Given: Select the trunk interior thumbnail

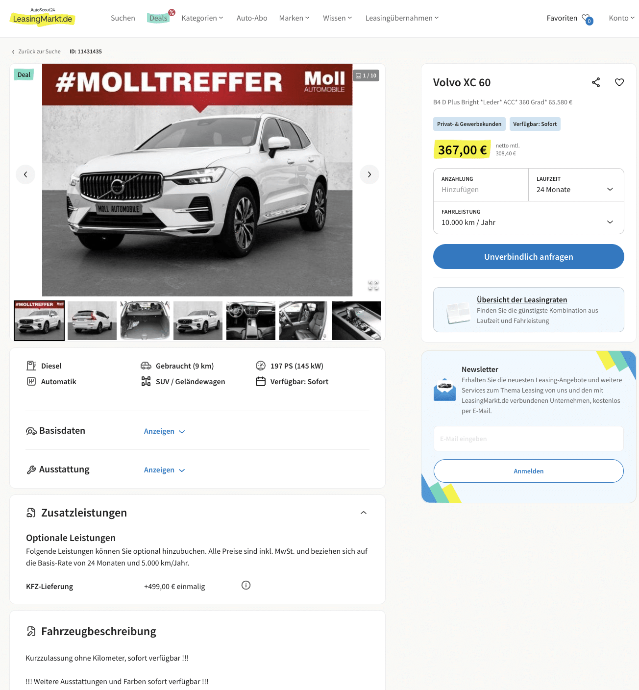Looking at the screenshot, I should tap(145, 320).
